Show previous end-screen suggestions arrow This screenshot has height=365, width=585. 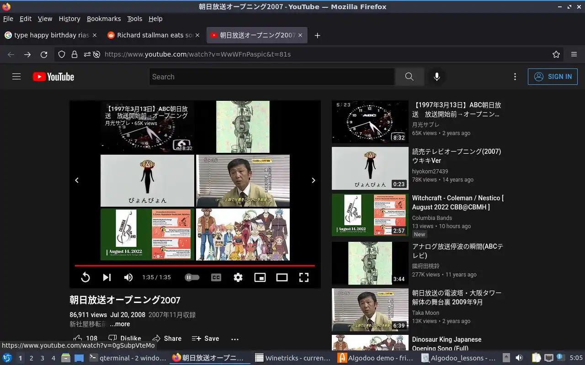pos(77,180)
